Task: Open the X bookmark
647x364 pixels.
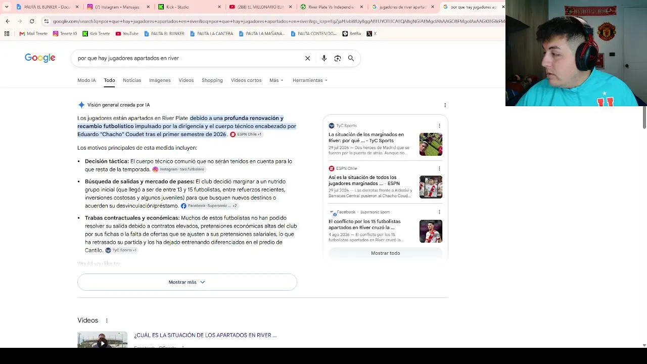Action: 372,34
